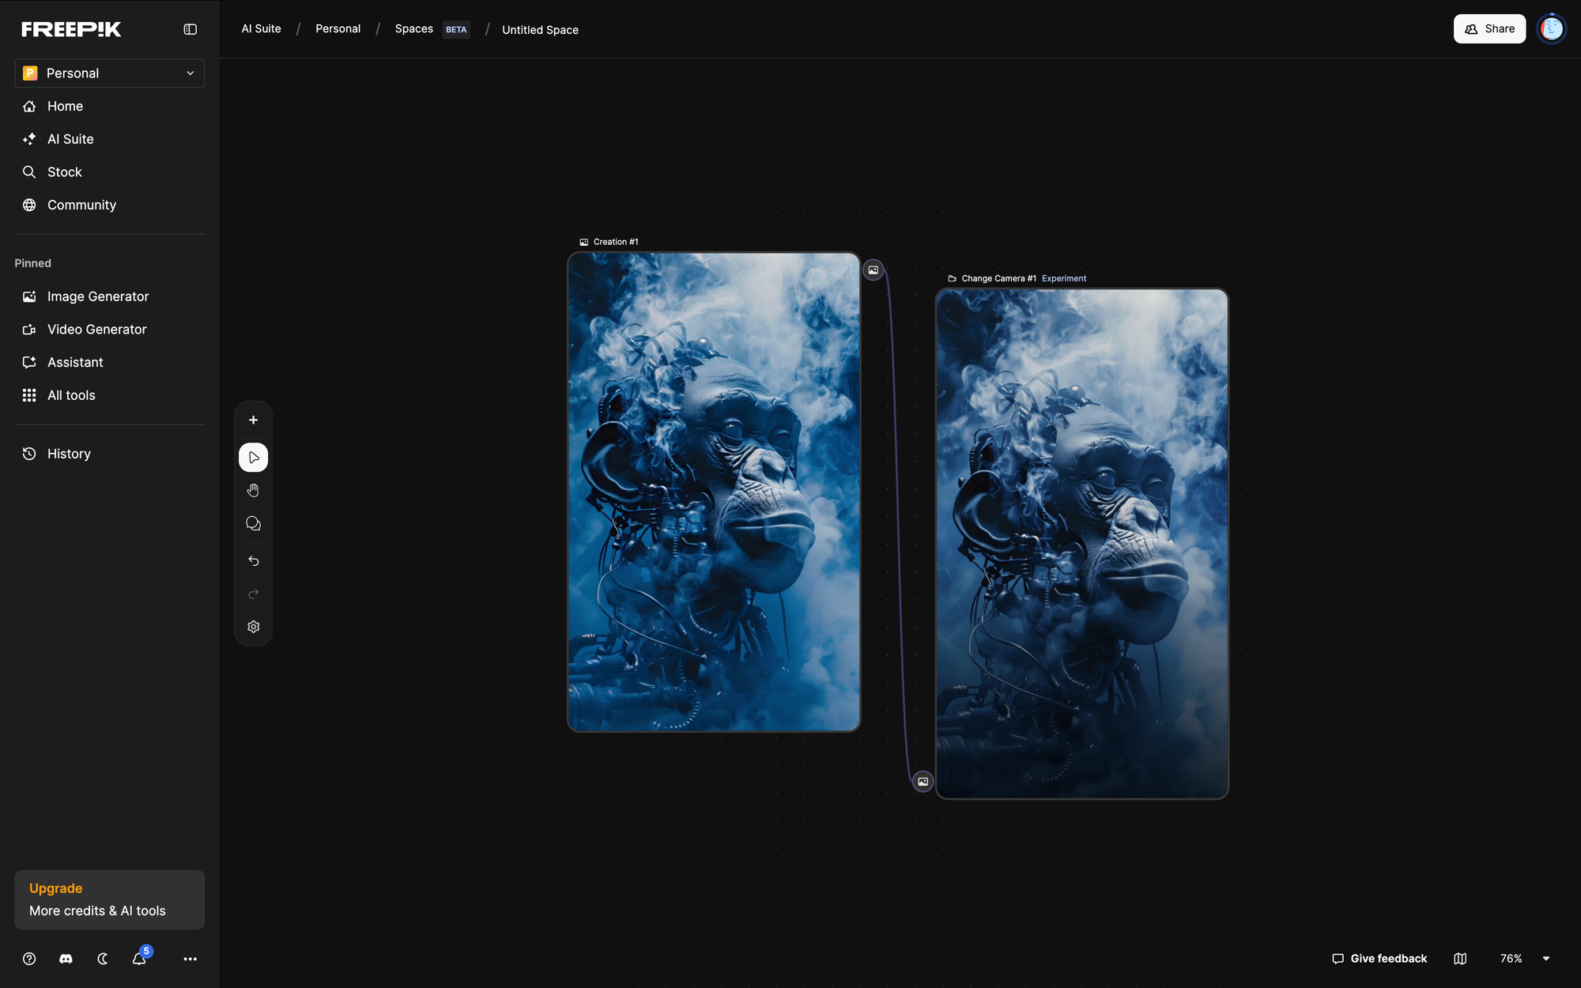Click the Creation #1 image output connector
This screenshot has height=988, width=1581.
click(x=873, y=270)
